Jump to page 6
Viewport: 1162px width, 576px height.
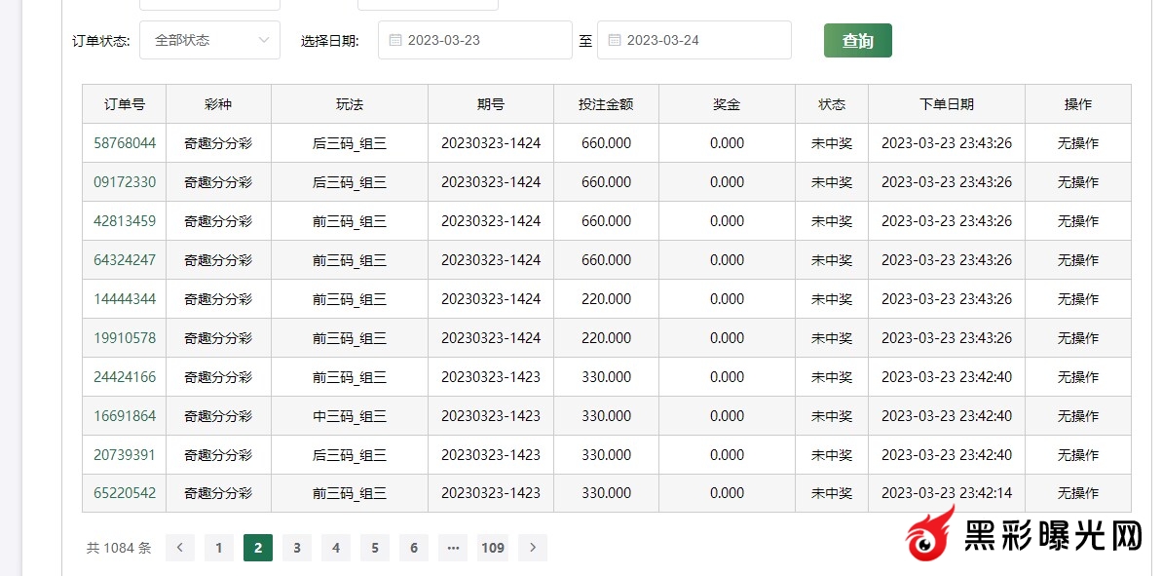(413, 548)
